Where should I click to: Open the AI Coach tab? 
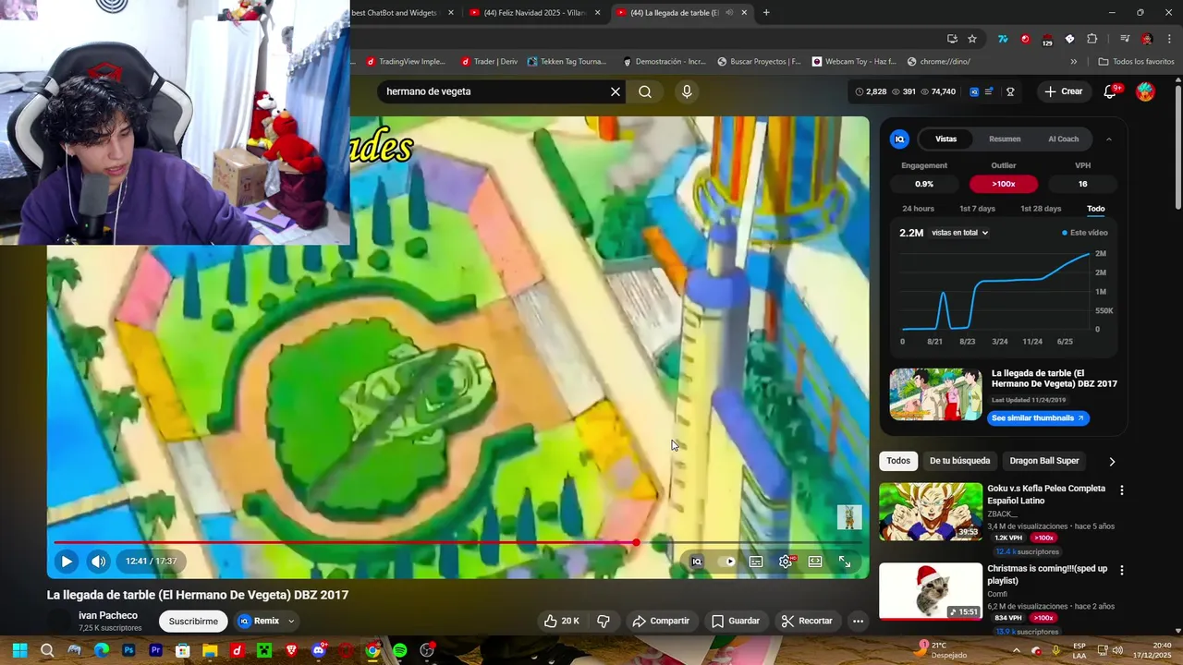[1063, 139]
